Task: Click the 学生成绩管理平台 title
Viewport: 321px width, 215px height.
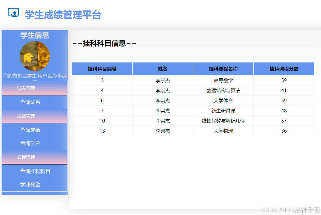Action: (63, 15)
